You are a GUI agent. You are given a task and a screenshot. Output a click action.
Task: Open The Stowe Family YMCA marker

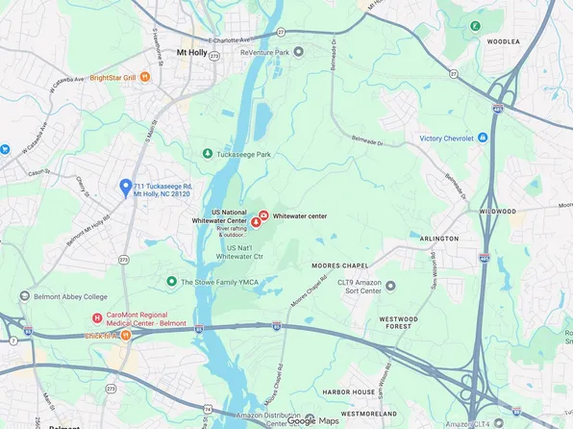[171, 282]
